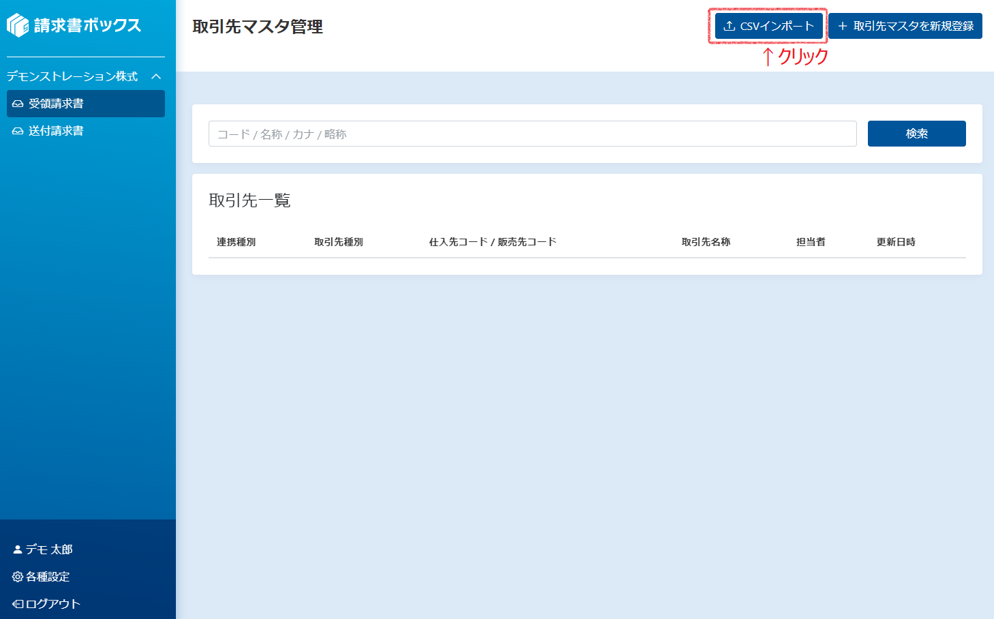
Task: Open the デモ 太郎 user profile
Action: [43, 549]
